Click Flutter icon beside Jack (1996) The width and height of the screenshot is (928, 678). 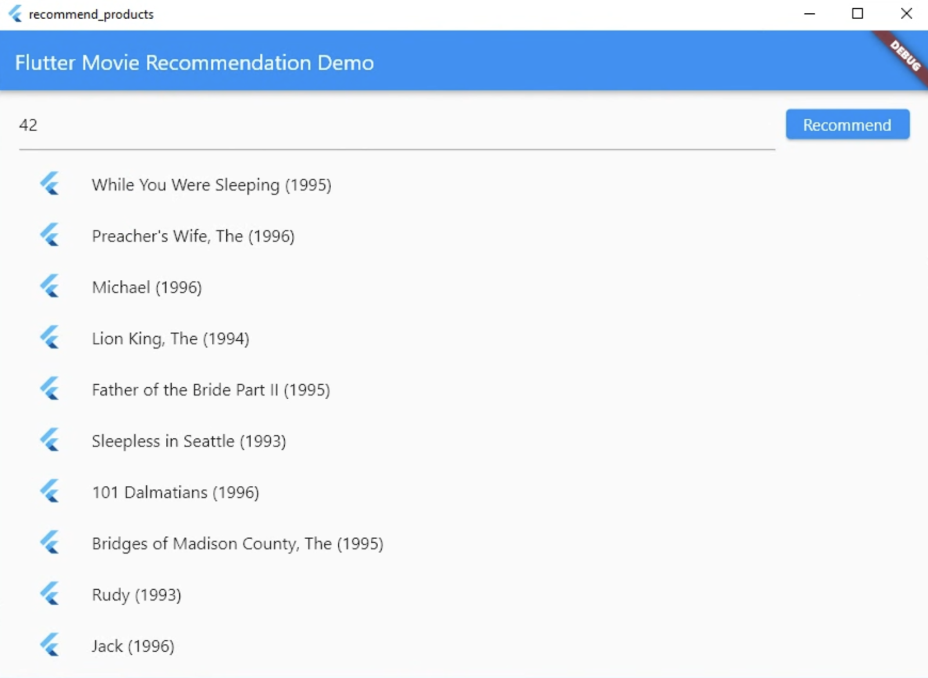50,645
